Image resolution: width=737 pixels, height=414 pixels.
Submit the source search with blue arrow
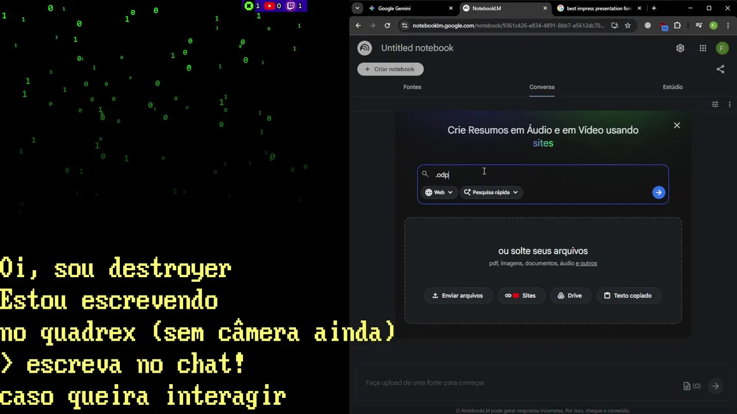659,193
